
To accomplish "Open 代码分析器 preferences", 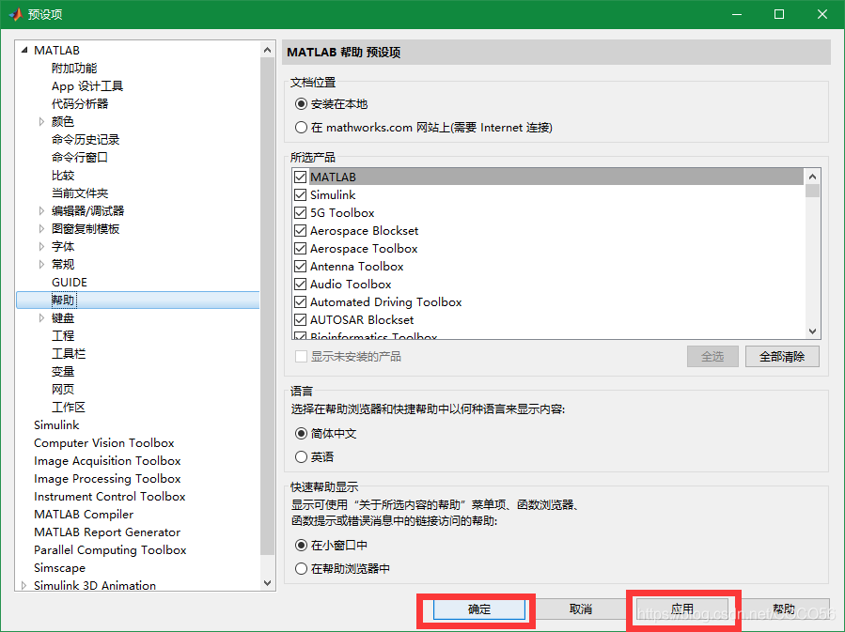I will click(x=80, y=104).
